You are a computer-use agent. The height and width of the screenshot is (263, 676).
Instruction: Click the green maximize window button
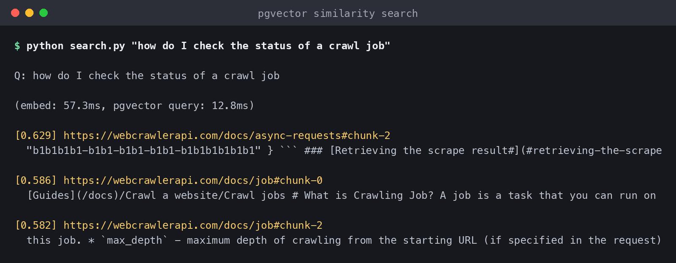point(44,13)
